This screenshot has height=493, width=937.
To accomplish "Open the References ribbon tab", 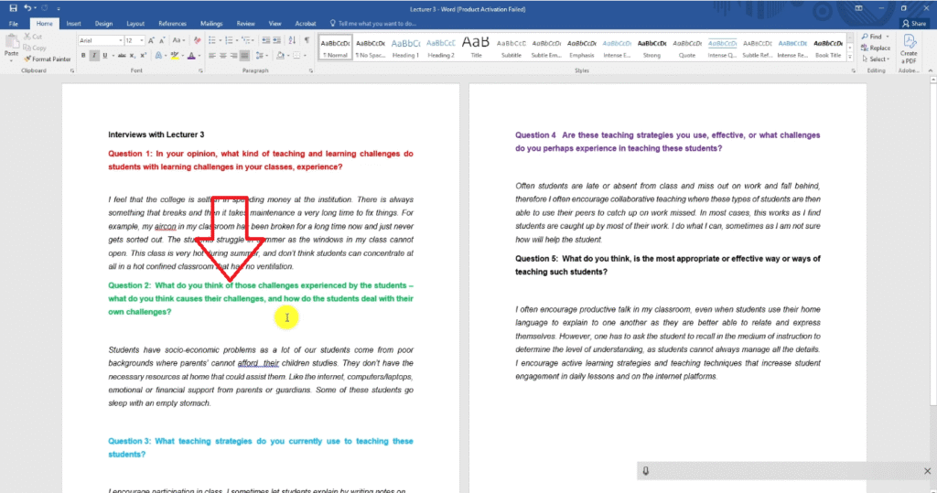I will point(172,23).
